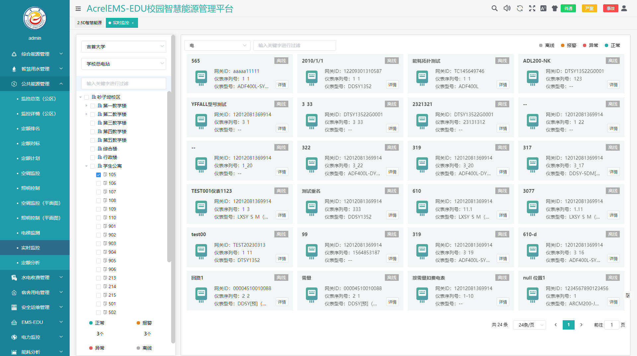
Task: Enter fullscreen using the expand icon
Action: click(x=532, y=8)
